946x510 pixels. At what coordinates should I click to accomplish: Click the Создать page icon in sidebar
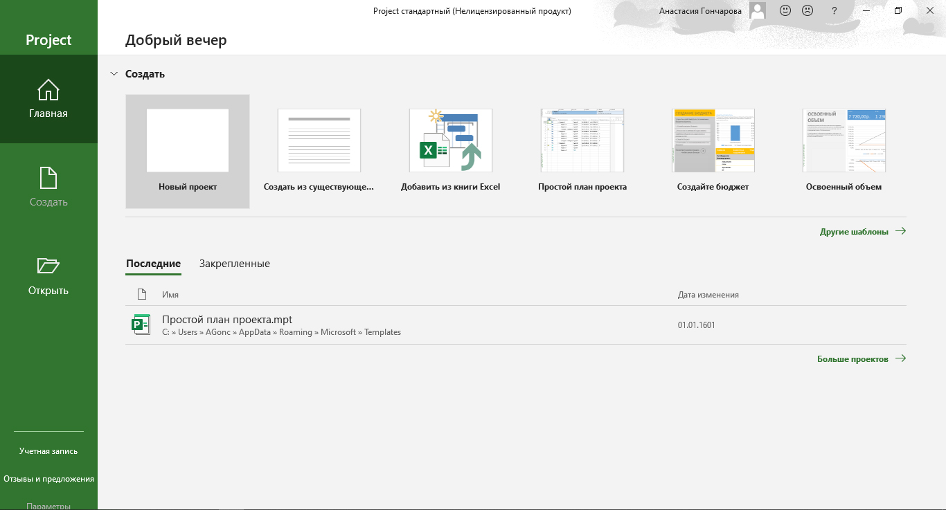48,178
